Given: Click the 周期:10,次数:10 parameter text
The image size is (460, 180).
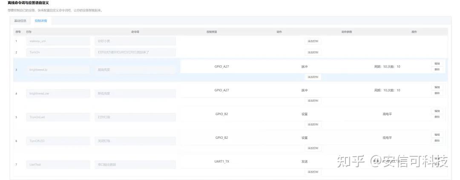Looking at the screenshot, I should pyautogui.click(x=387, y=90).
